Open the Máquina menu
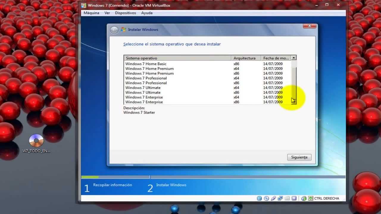The height and width of the screenshot is (214, 381). click(x=91, y=13)
